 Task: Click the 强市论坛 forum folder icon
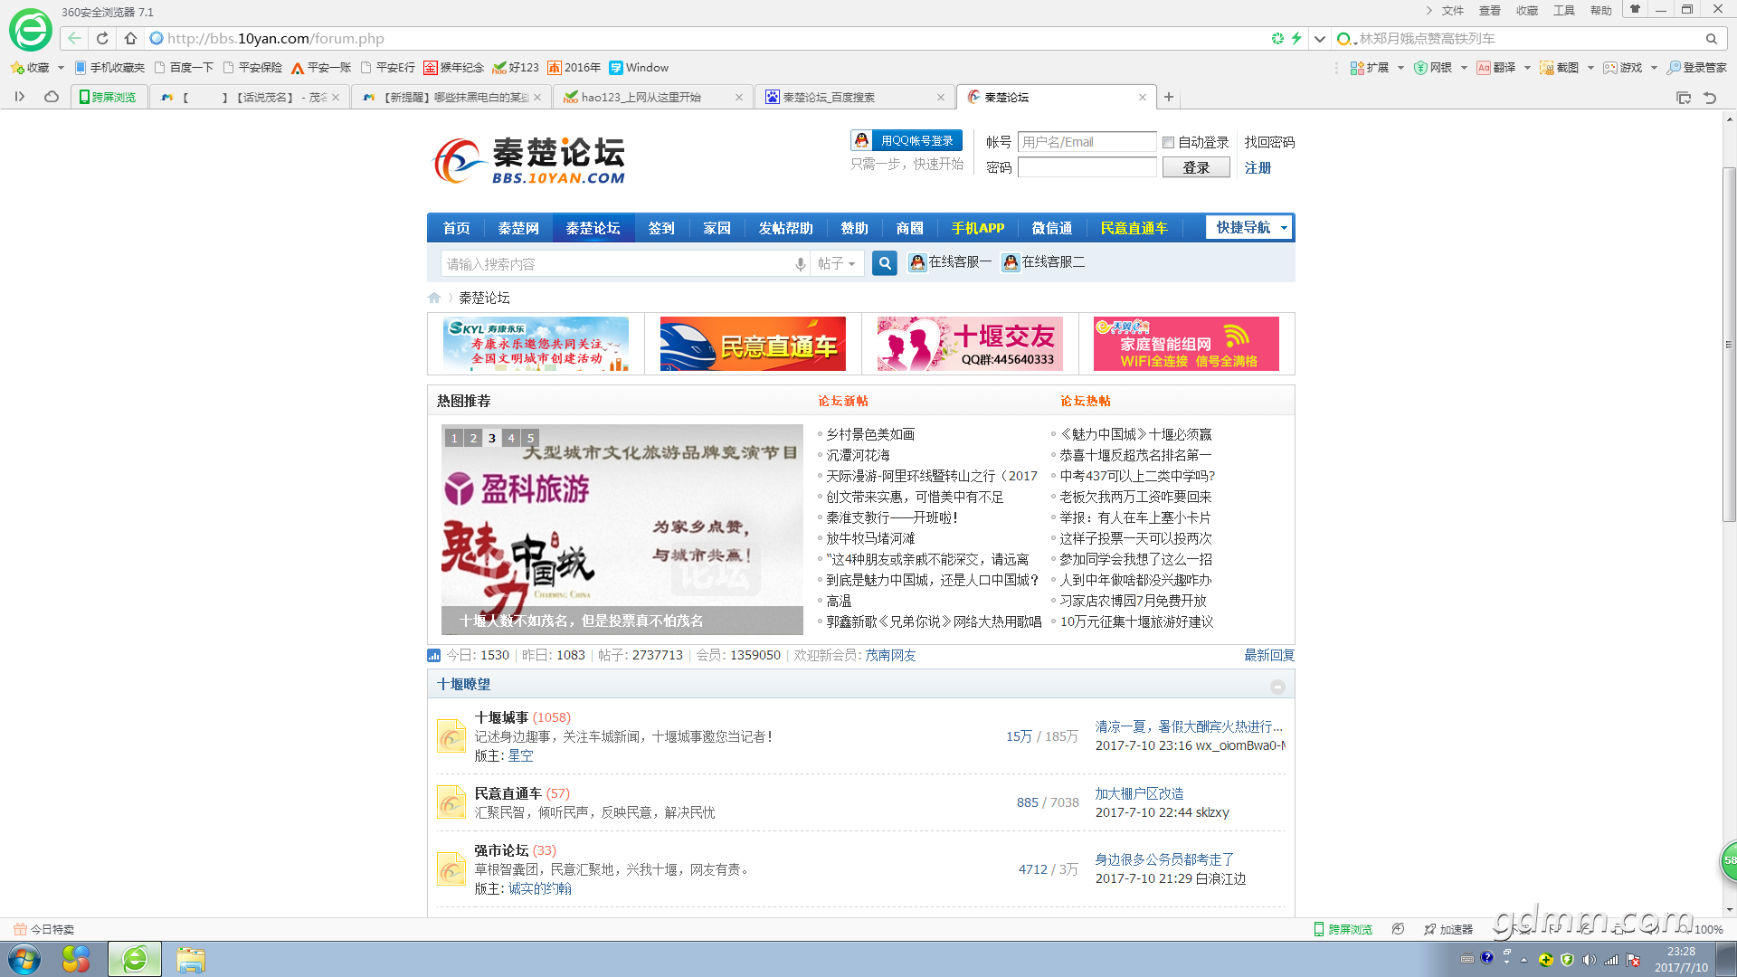[x=451, y=868]
